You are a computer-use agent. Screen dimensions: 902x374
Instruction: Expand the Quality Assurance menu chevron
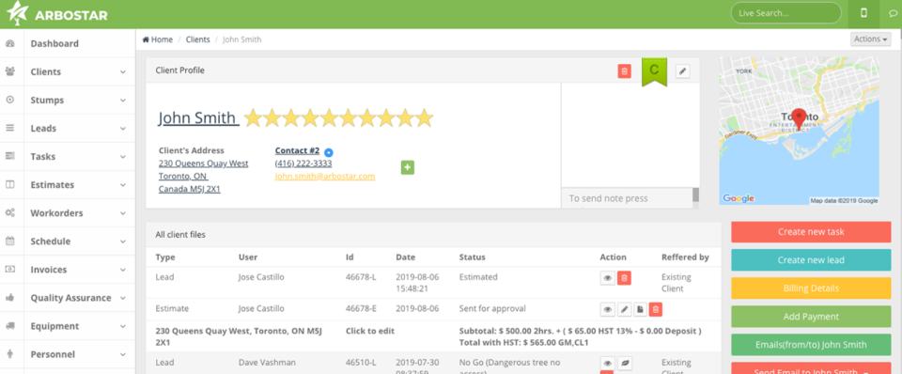pyautogui.click(x=122, y=298)
